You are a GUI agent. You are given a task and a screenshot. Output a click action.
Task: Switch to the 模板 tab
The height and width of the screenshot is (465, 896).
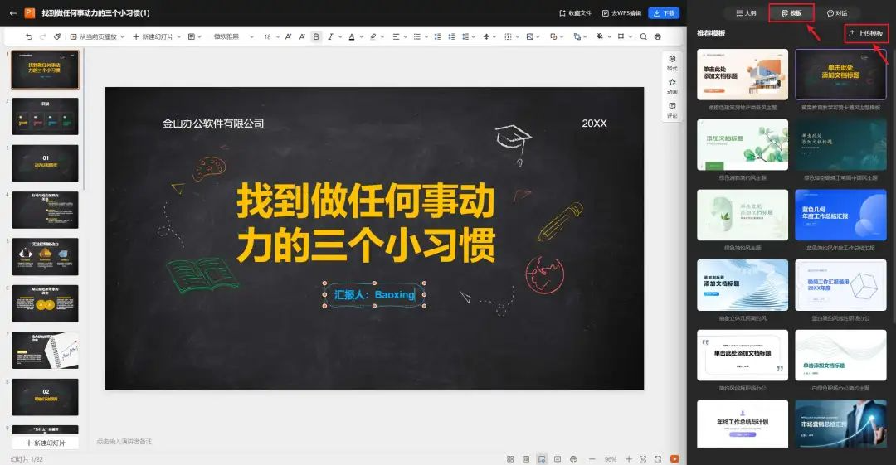791,13
